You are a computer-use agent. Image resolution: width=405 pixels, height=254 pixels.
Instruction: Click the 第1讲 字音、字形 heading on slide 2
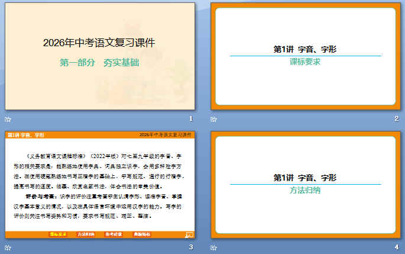point(305,49)
